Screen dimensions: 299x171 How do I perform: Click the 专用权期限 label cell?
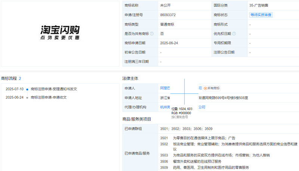(229, 43)
